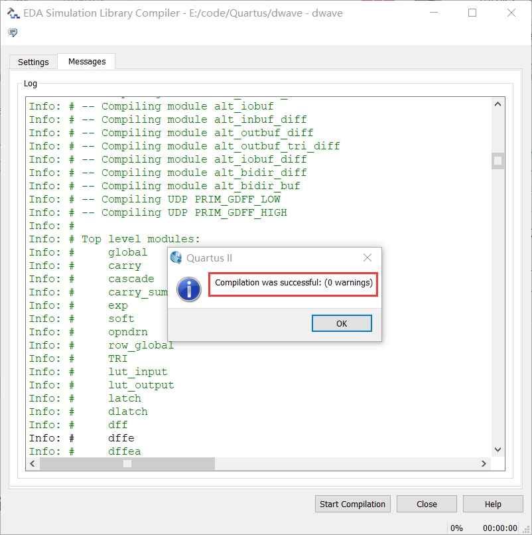532x535 pixels.
Task: Close the Quartus II dialog with X
Action: coord(367,258)
